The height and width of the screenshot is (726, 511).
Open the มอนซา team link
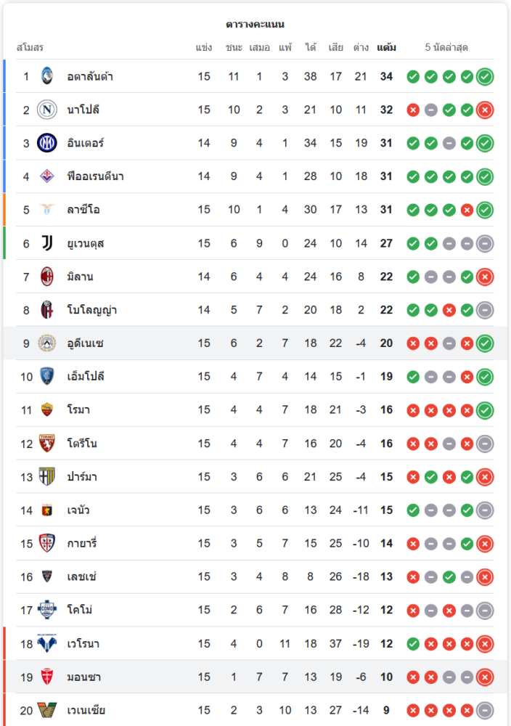point(84,677)
